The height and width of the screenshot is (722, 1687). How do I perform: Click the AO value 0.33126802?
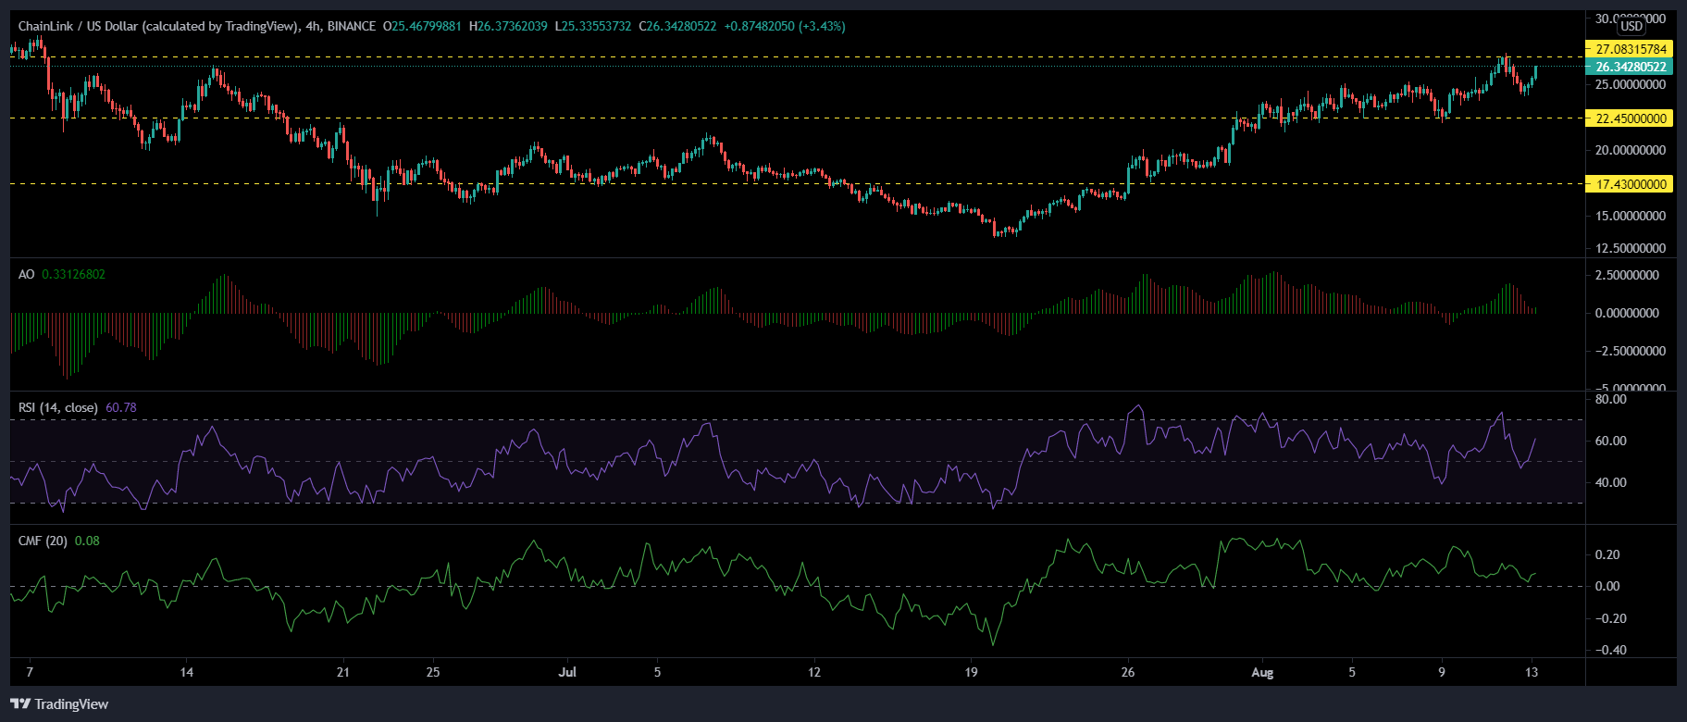pyautogui.click(x=74, y=274)
